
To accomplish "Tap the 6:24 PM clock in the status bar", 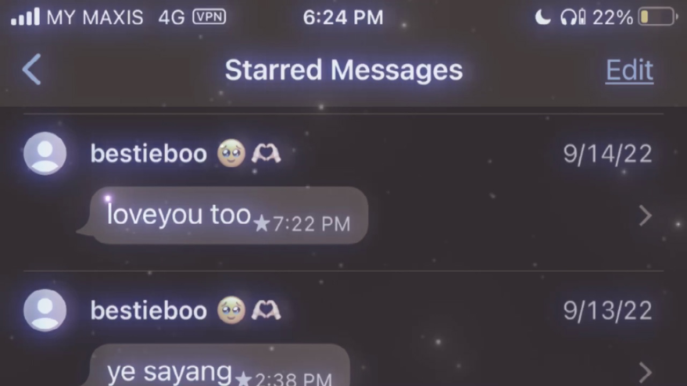I will click(x=343, y=18).
